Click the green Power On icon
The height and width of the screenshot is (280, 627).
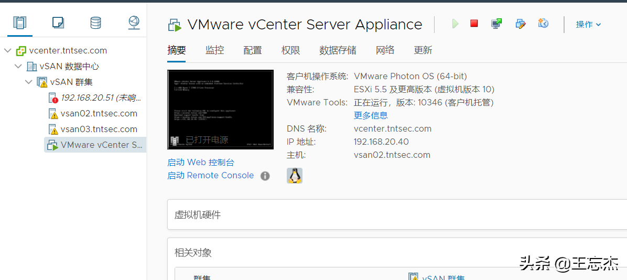coord(455,24)
